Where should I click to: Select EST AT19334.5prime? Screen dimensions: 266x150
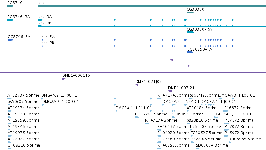[x=9, y=111]
